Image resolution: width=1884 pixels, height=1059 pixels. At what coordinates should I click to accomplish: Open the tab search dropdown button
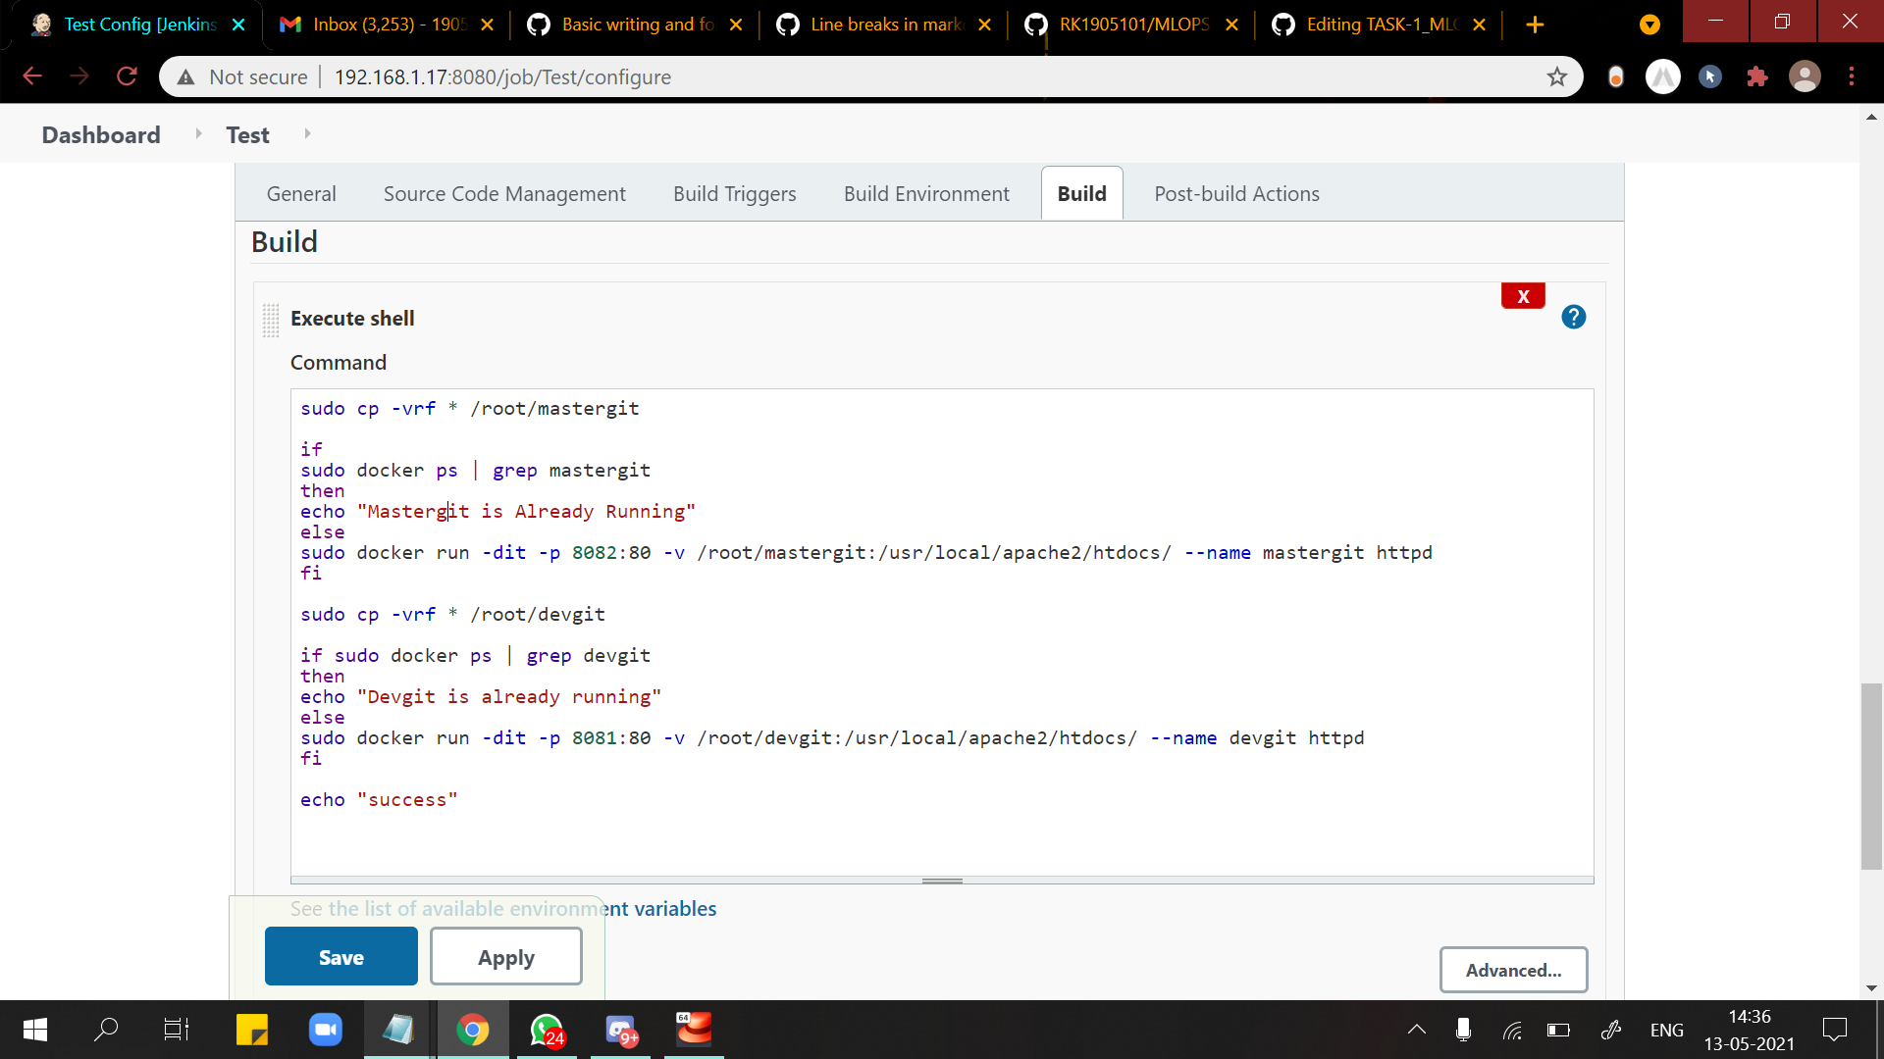point(1649,25)
